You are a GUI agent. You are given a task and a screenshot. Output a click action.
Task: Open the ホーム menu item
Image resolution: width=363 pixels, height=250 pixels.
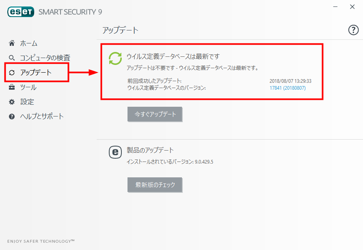(29, 43)
